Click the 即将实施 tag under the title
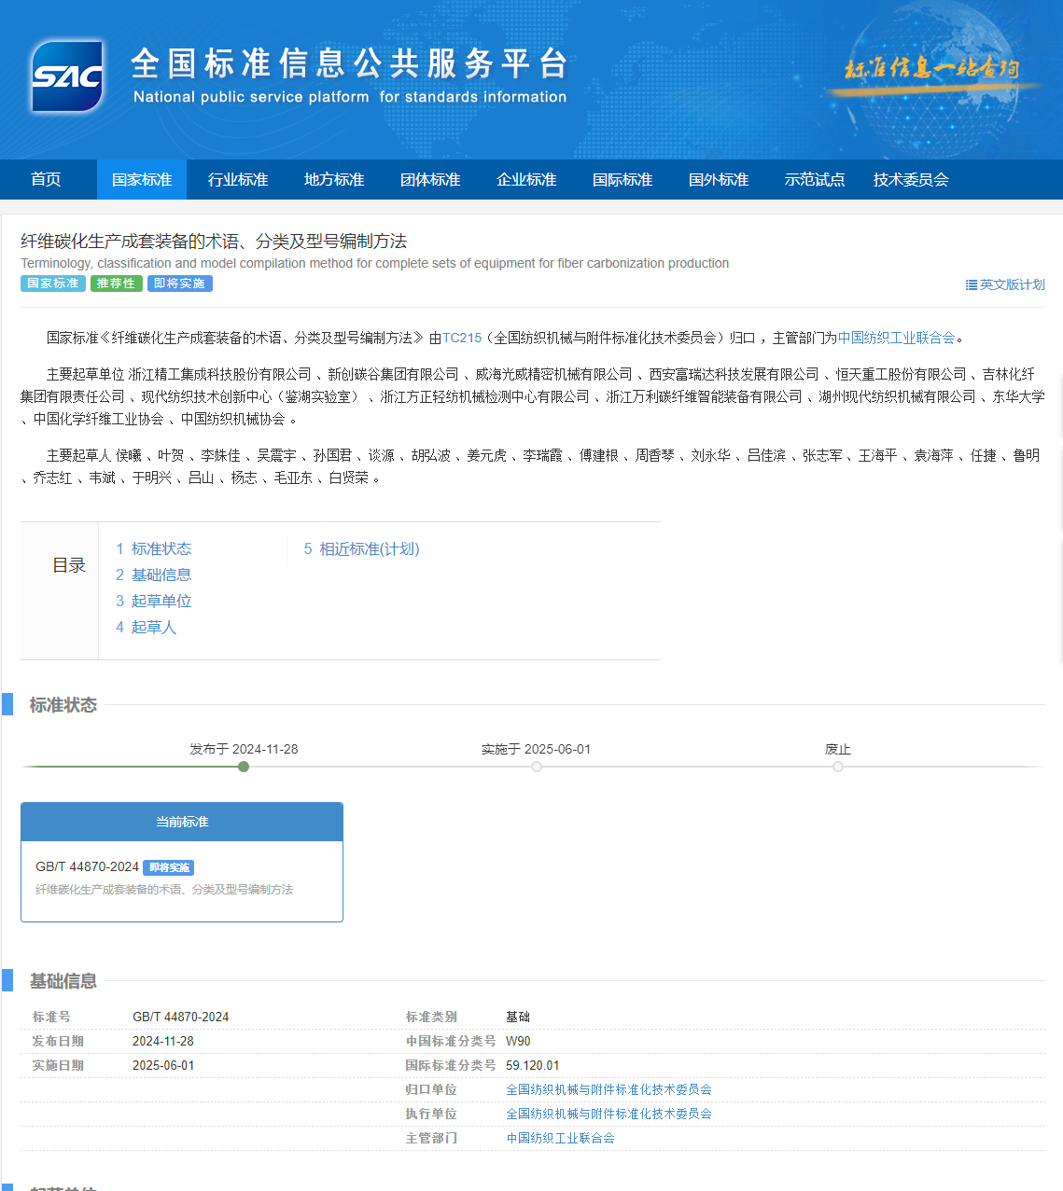Image resolution: width=1063 pixels, height=1191 pixels. click(179, 284)
